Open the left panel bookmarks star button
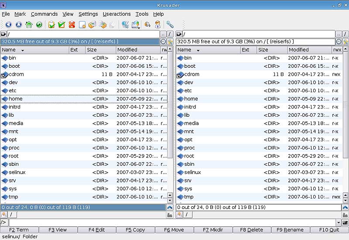The height and width of the screenshot is (240, 349). coord(170,42)
